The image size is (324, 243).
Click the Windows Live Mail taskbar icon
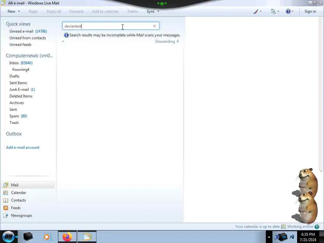pos(87,237)
